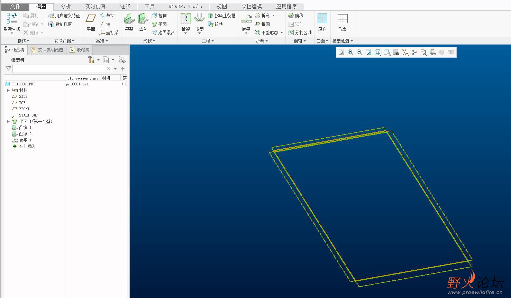Open the Family Table (族表) icon
The height and width of the screenshot is (298, 511).
point(342,19)
